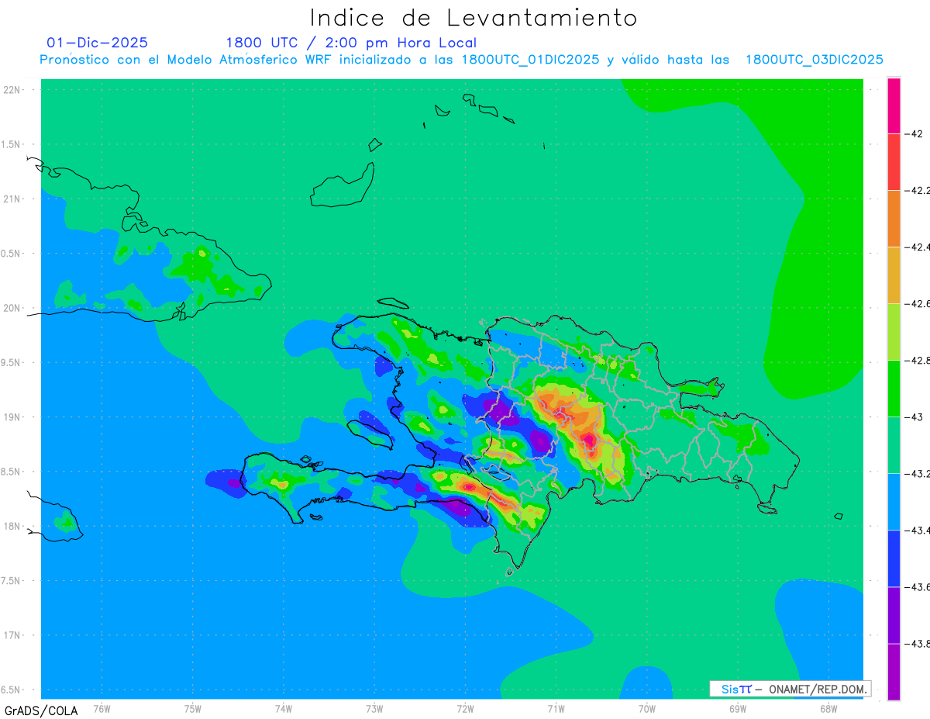Click the legend value '-43.8'
This screenshot has height=719, width=930.
coord(918,644)
